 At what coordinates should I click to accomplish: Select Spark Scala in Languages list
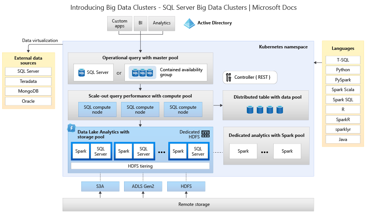point(343,90)
